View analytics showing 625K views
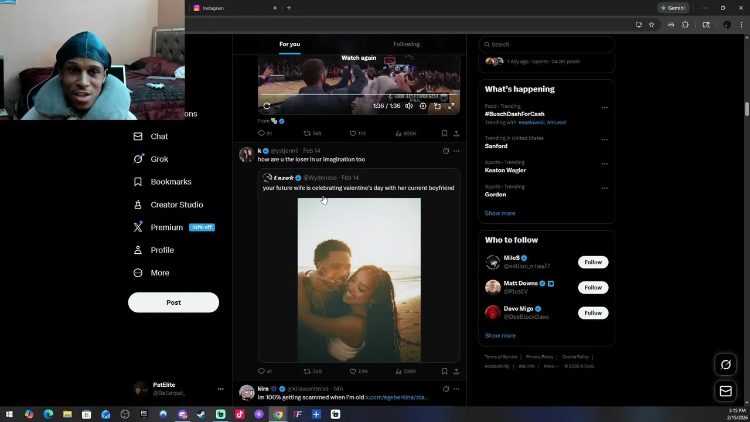This screenshot has height=422, width=750. coord(406,134)
